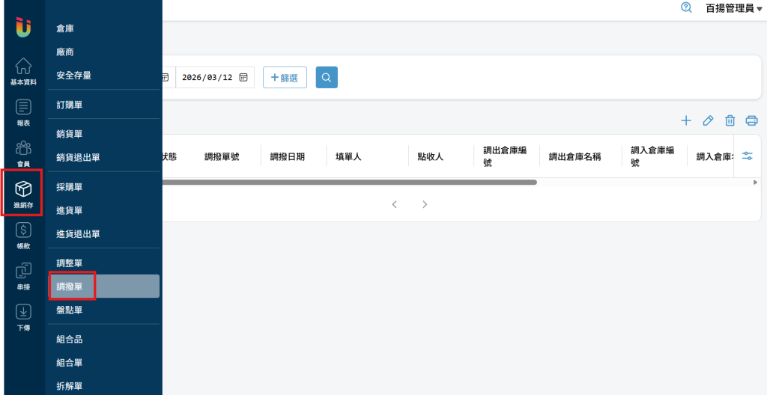This screenshot has height=395, width=767.
Task: Open calendar picker for 2026/03/12 date
Action: pyautogui.click(x=243, y=78)
